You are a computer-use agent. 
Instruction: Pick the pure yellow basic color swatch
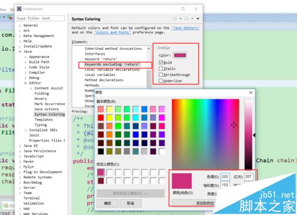[x=109, y=118]
